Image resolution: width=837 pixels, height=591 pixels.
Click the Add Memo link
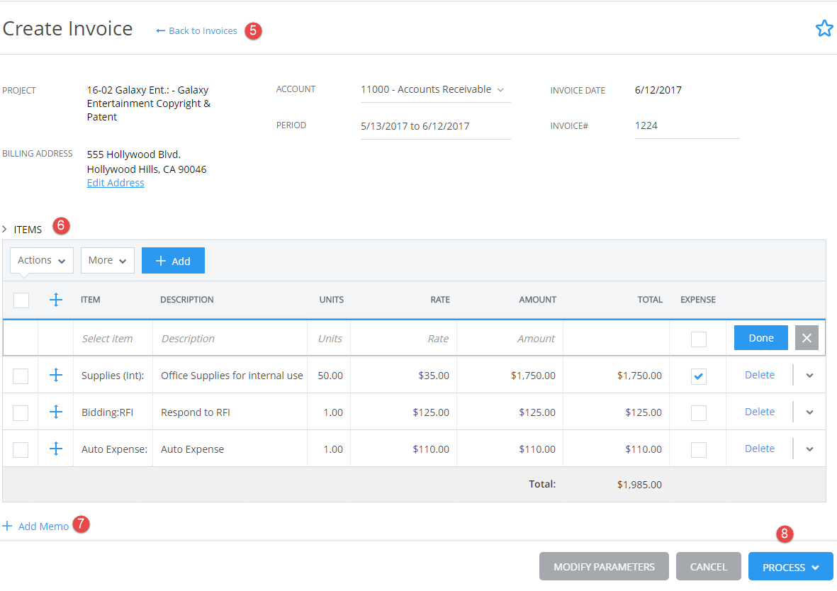[43, 527]
